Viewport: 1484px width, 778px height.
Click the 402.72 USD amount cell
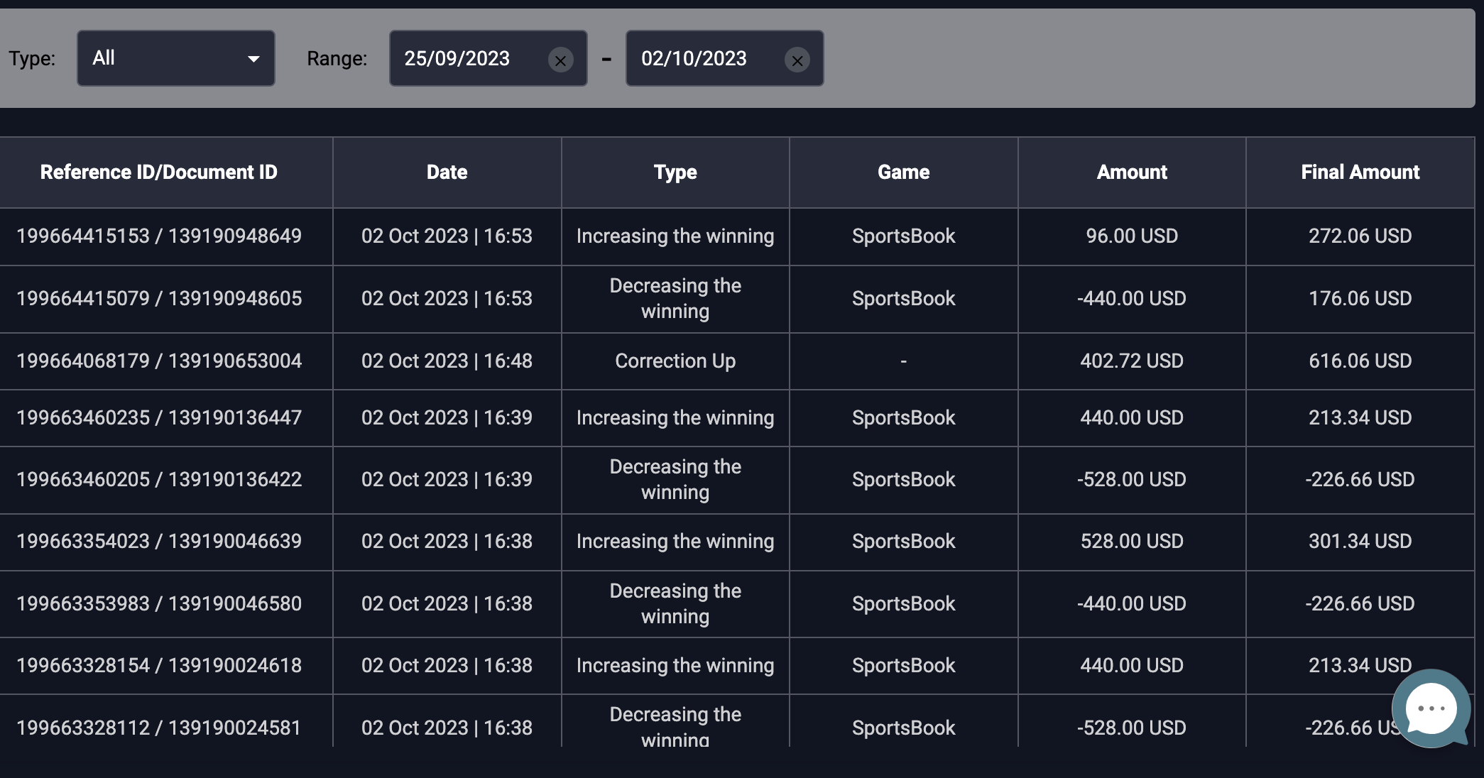click(1131, 361)
